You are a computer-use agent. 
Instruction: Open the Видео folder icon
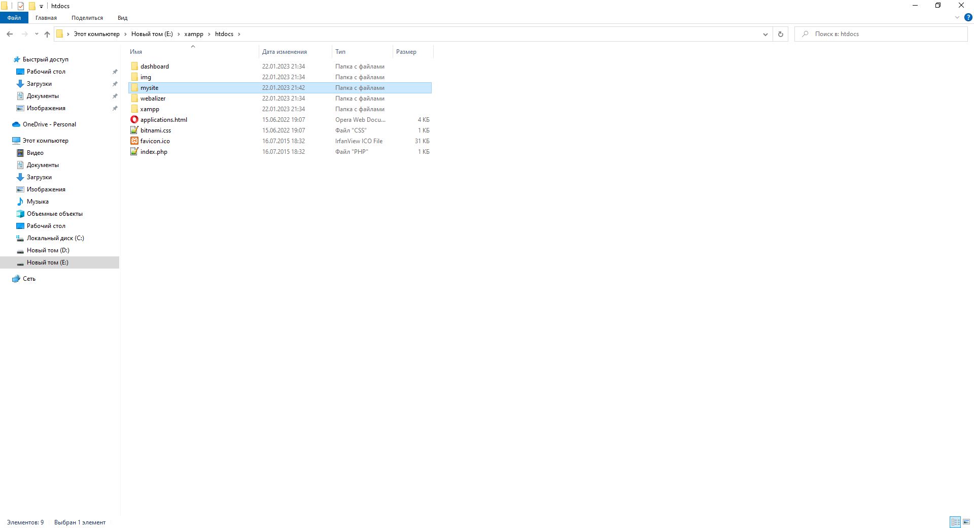click(x=20, y=153)
